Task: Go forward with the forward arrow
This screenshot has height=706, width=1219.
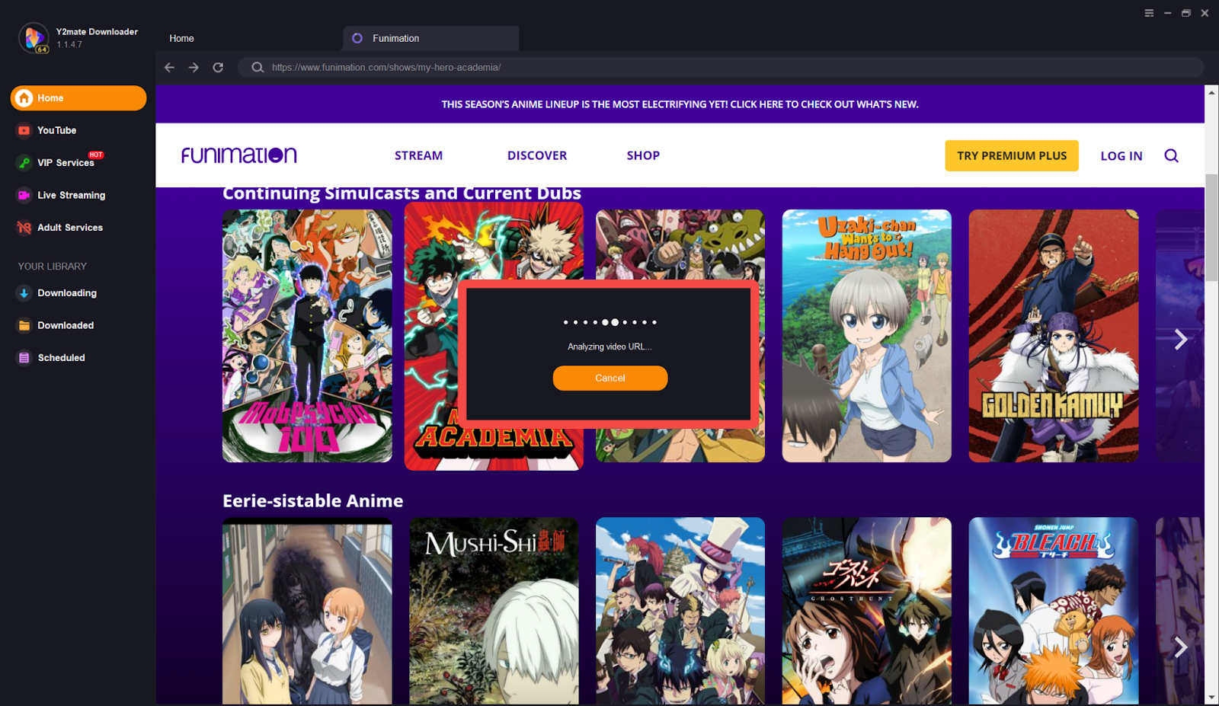Action: 194,68
